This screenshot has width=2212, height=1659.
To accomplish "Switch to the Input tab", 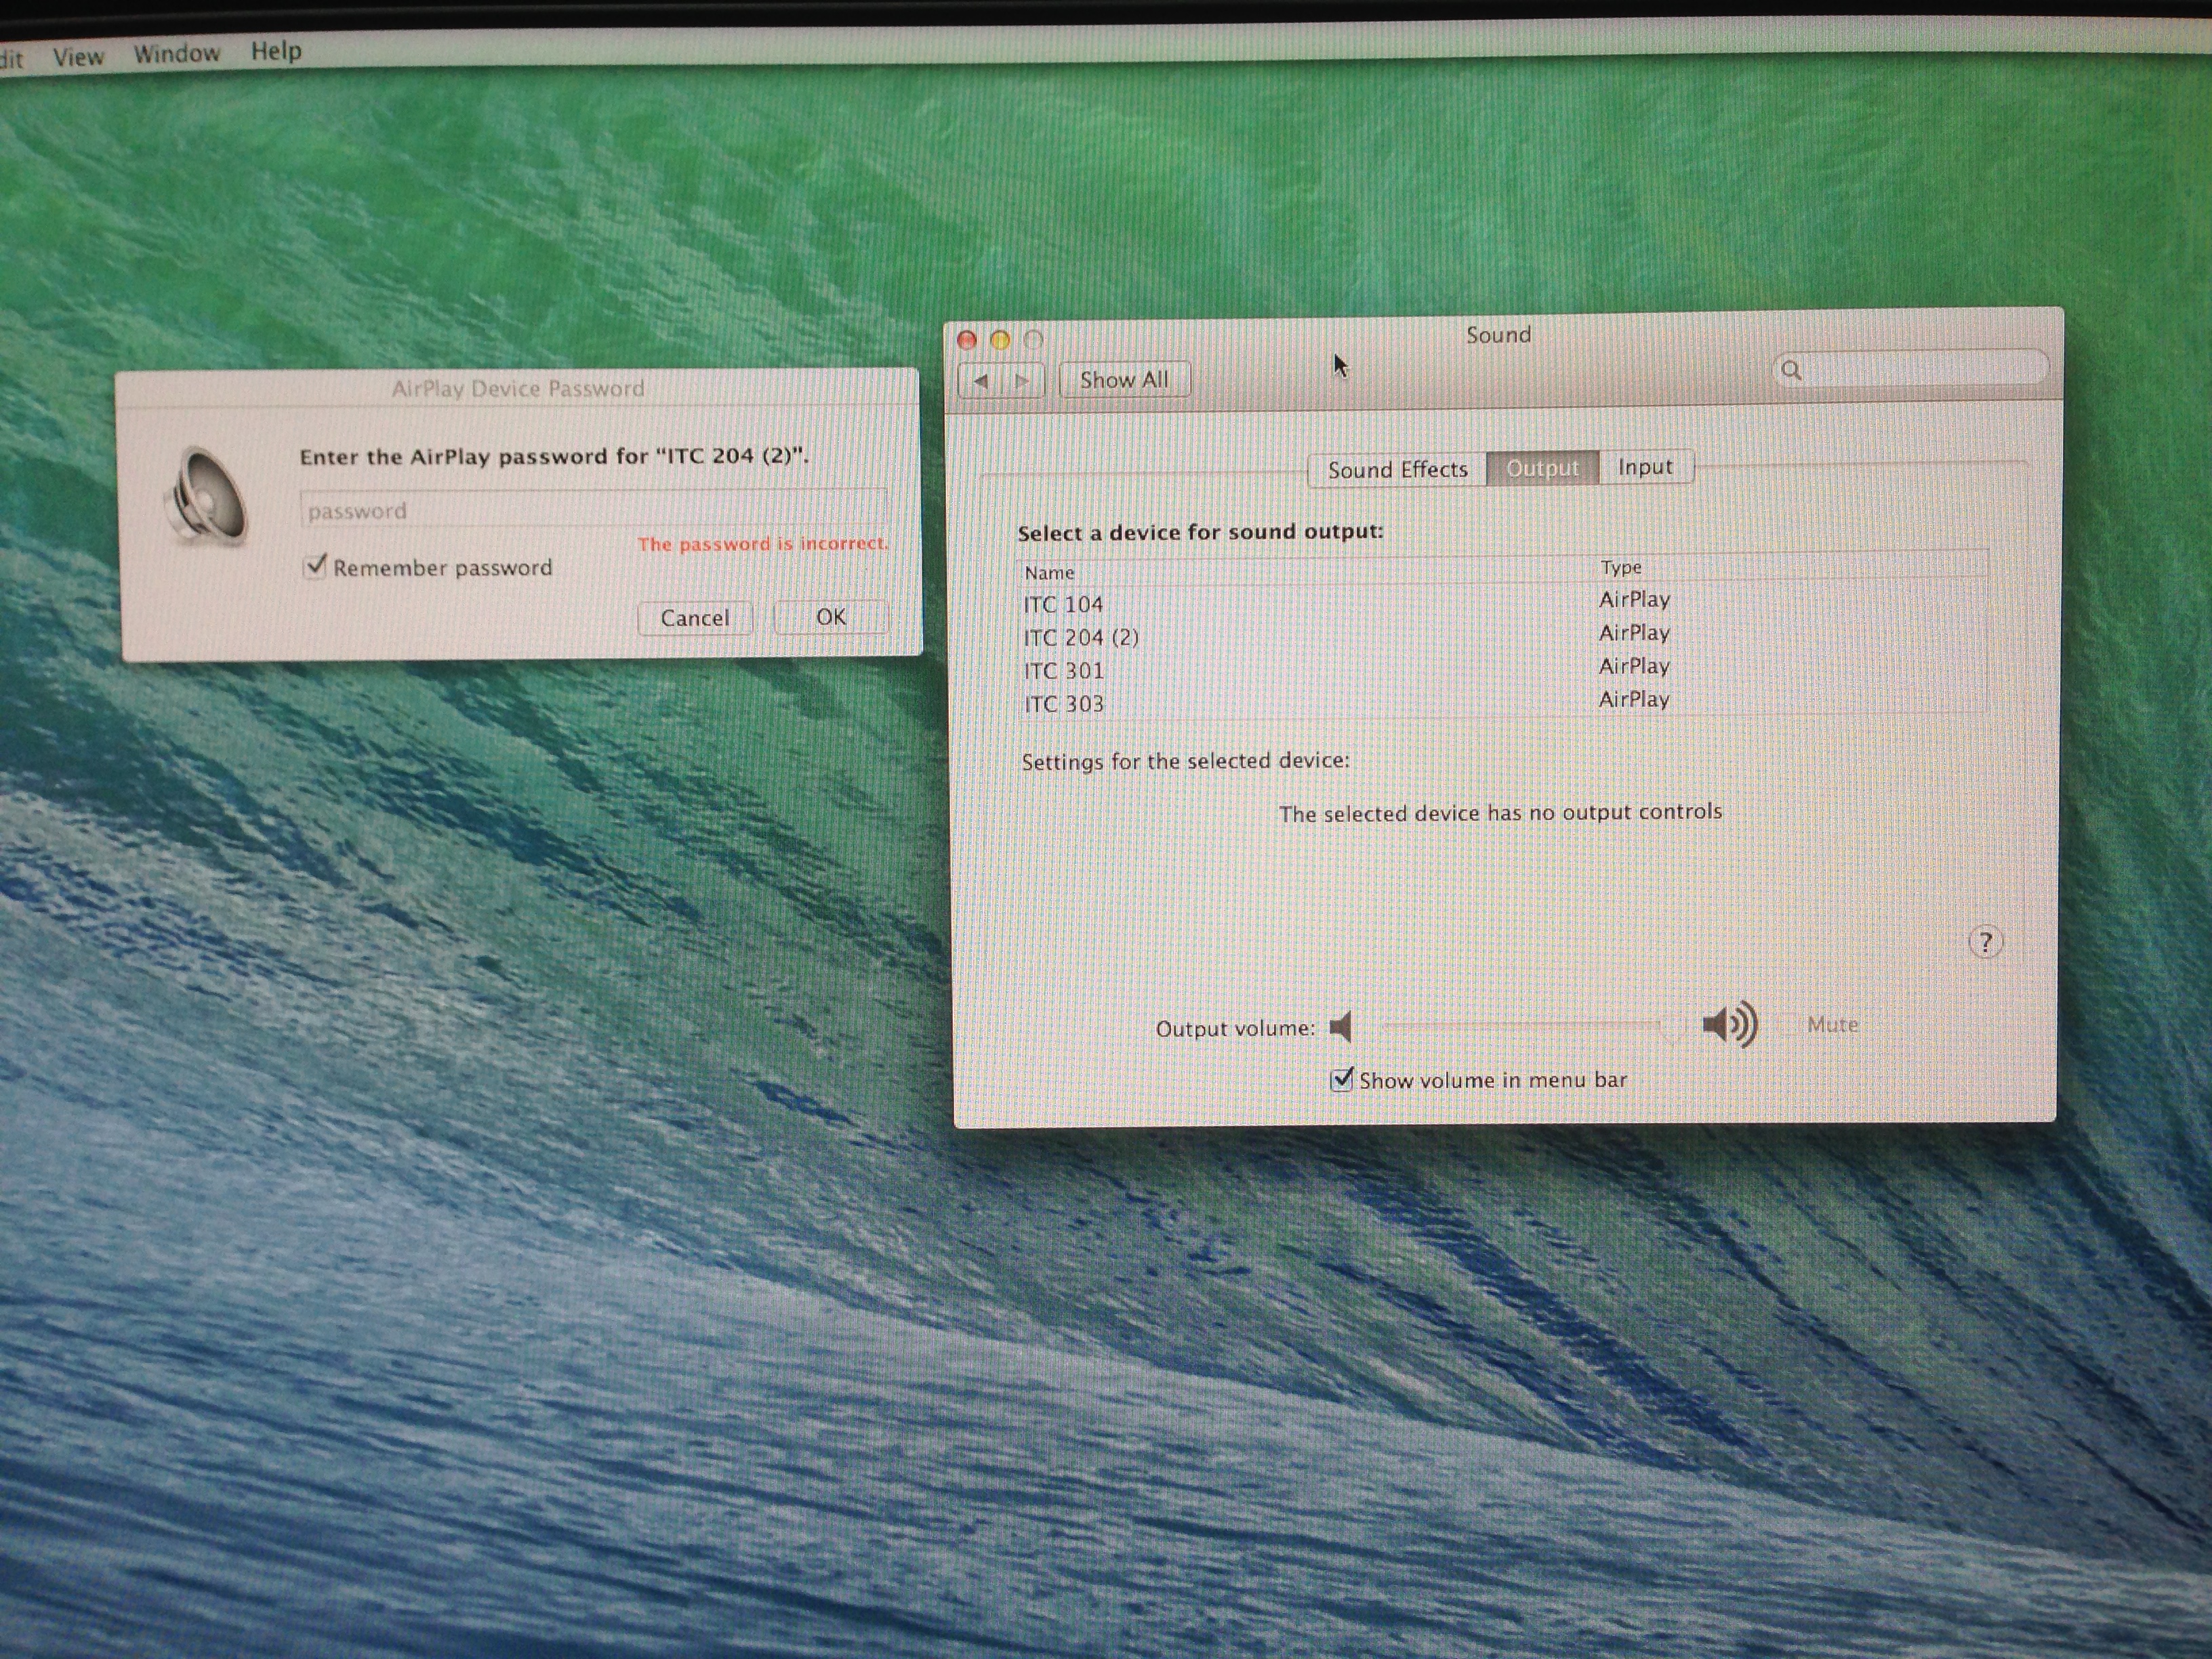I will coord(1645,467).
